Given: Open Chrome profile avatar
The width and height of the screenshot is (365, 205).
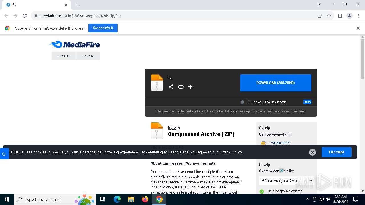Looking at the screenshot, I should [350, 16].
